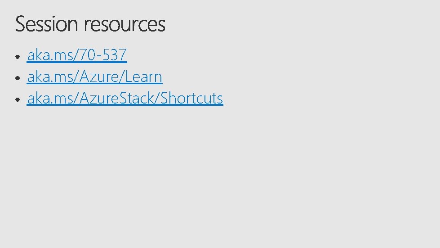440x248 pixels.
Task: Click the word resources in the title
Action: pyautogui.click(x=124, y=24)
